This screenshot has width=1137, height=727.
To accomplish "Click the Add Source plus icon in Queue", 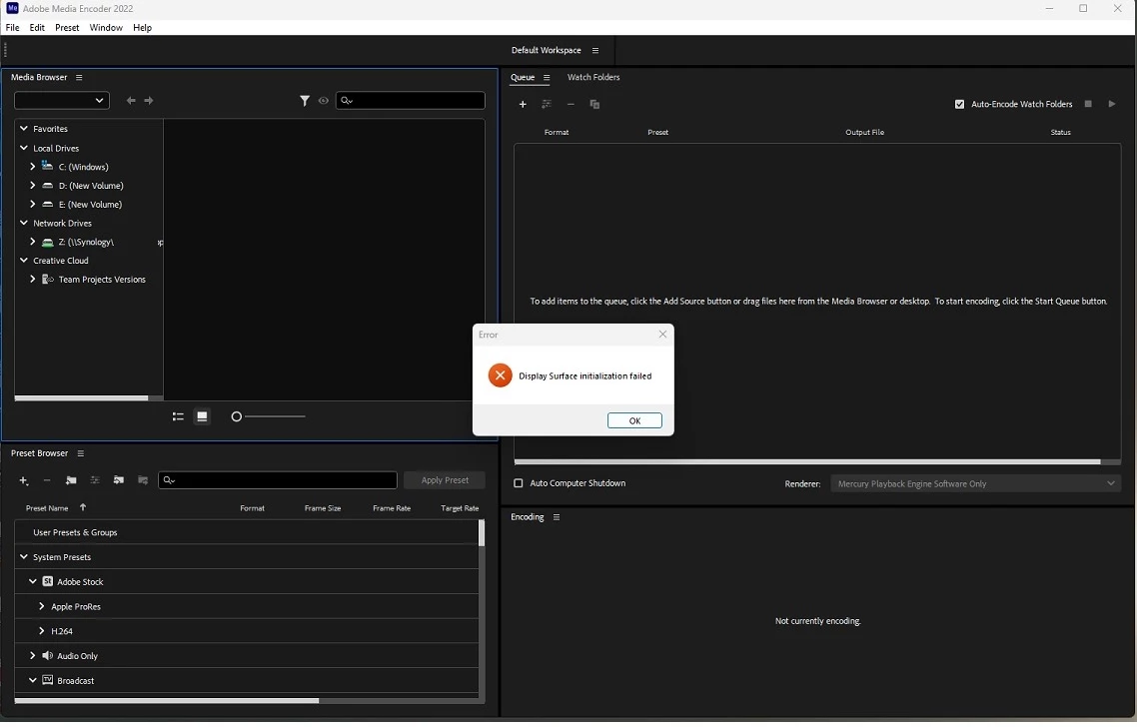I will click(x=523, y=105).
